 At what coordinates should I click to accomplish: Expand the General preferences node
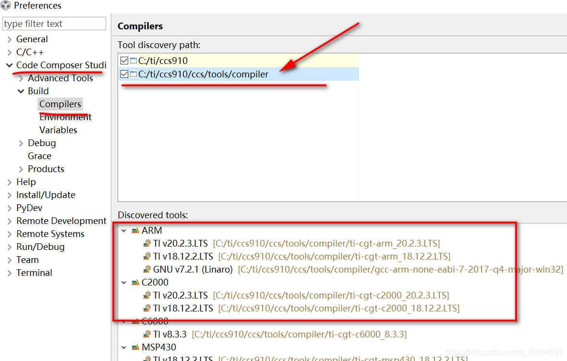pyautogui.click(x=10, y=39)
